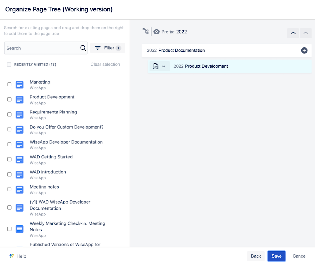Image resolution: width=315 pixels, height=263 pixels.
Task: Select the Requirements Planning page
Action: 53,112
